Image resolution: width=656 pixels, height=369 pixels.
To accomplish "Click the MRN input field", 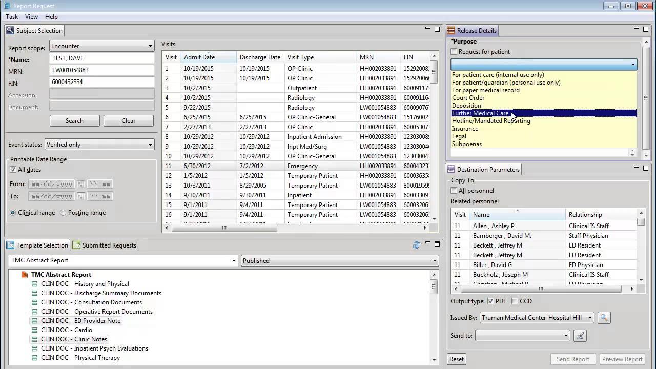I will coord(102,70).
